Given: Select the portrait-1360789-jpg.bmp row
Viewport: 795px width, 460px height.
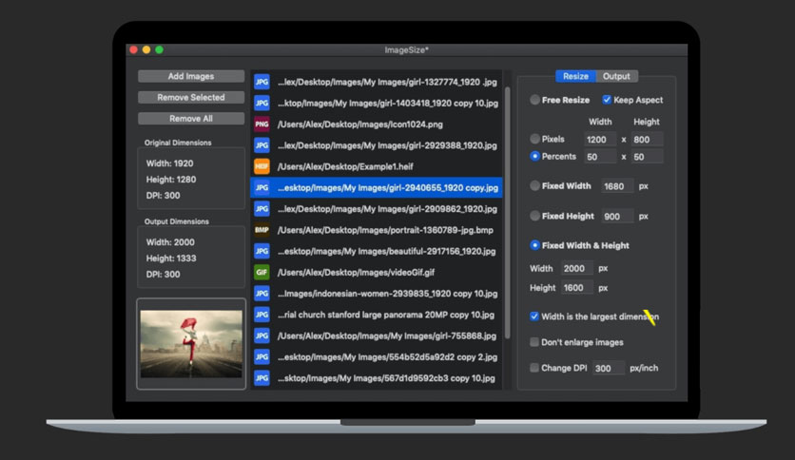Looking at the screenshot, I should point(377,230).
